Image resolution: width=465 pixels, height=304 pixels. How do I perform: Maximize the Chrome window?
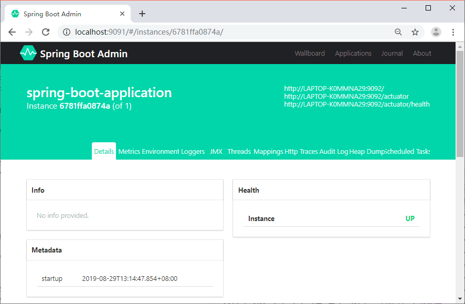point(428,8)
